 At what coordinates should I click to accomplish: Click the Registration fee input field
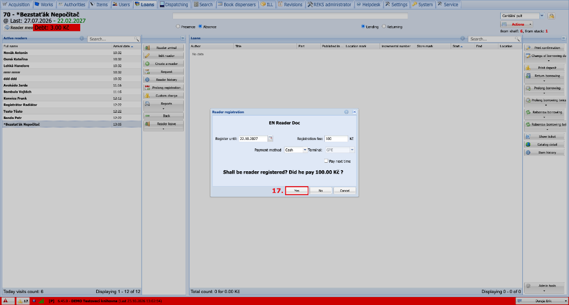coord(336,138)
